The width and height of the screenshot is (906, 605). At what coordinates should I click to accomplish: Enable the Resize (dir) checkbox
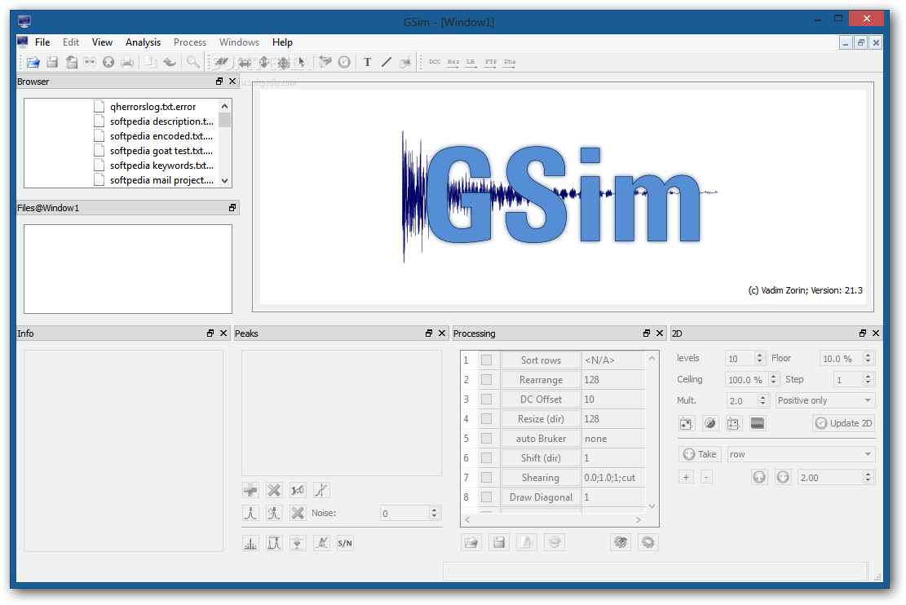[487, 419]
